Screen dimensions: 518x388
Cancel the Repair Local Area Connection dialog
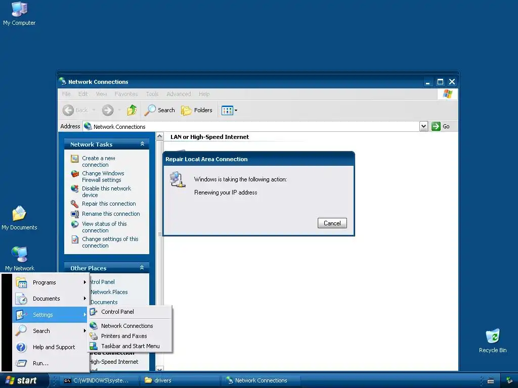(x=332, y=223)
